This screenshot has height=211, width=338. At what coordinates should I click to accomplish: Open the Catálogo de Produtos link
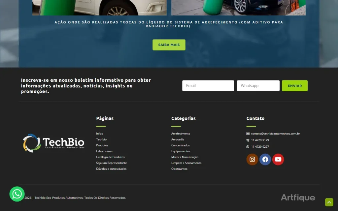[110, 157]
